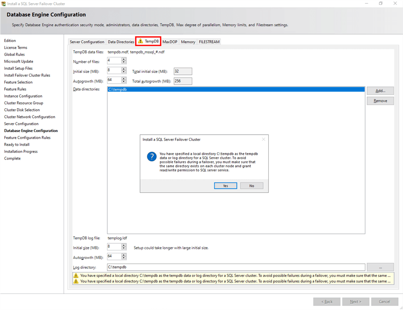The width and height of the screenshot is (403, 310).
Task: Increase data files Initial size value
Action: coord(124,69)
